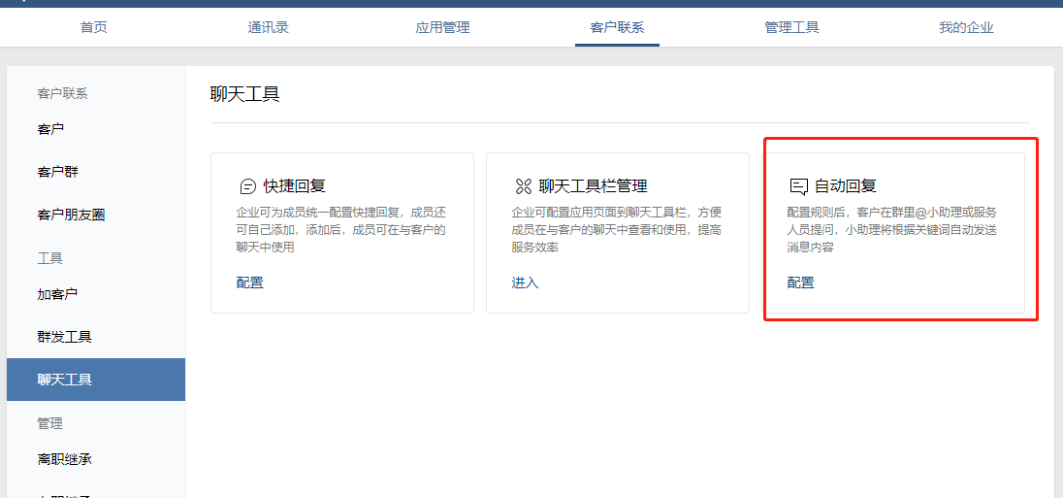
Task: Click 配置 link under 自动回复
Action: 800,282
